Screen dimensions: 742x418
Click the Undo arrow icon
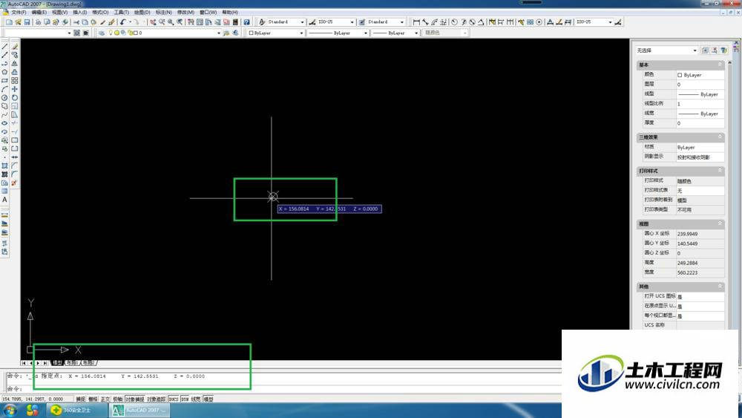(x=123, y=22)
